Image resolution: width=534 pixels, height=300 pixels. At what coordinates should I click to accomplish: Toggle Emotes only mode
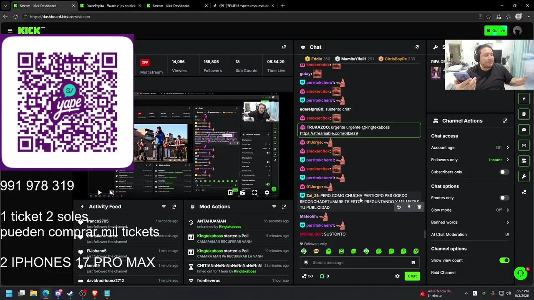pyautogui.click(x=504, y=198)
